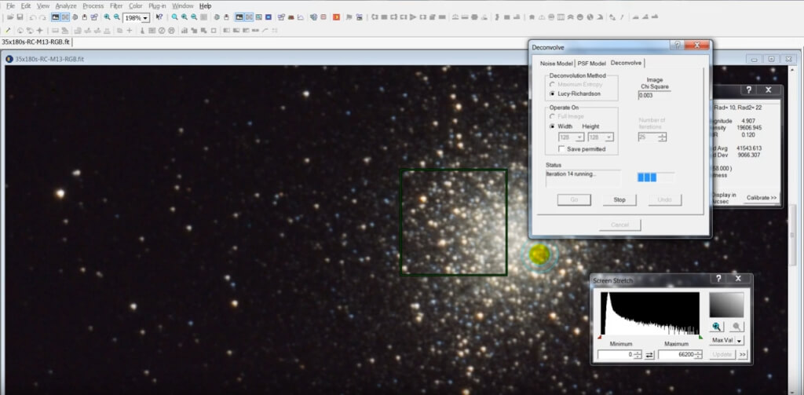
Task: Click the min/max swap arrows icon
Action: (649, 354)
